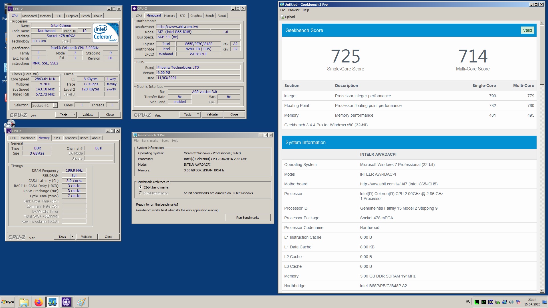This screenshot has height=308, width=548.
Task: Open the Socket #1 selection combo box
Action: [x=45, y=105]
